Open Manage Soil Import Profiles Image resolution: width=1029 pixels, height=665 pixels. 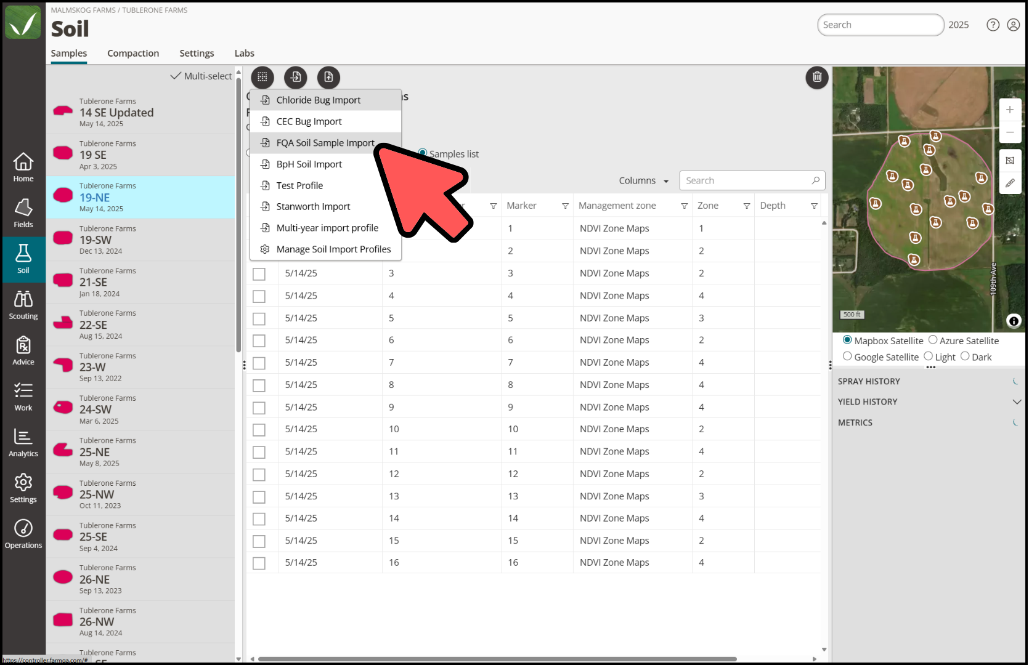pyautogui.click(x=325, y=249)
